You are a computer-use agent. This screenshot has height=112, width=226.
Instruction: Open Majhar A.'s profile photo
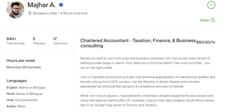pyautogui.click(x=15, y=9)
